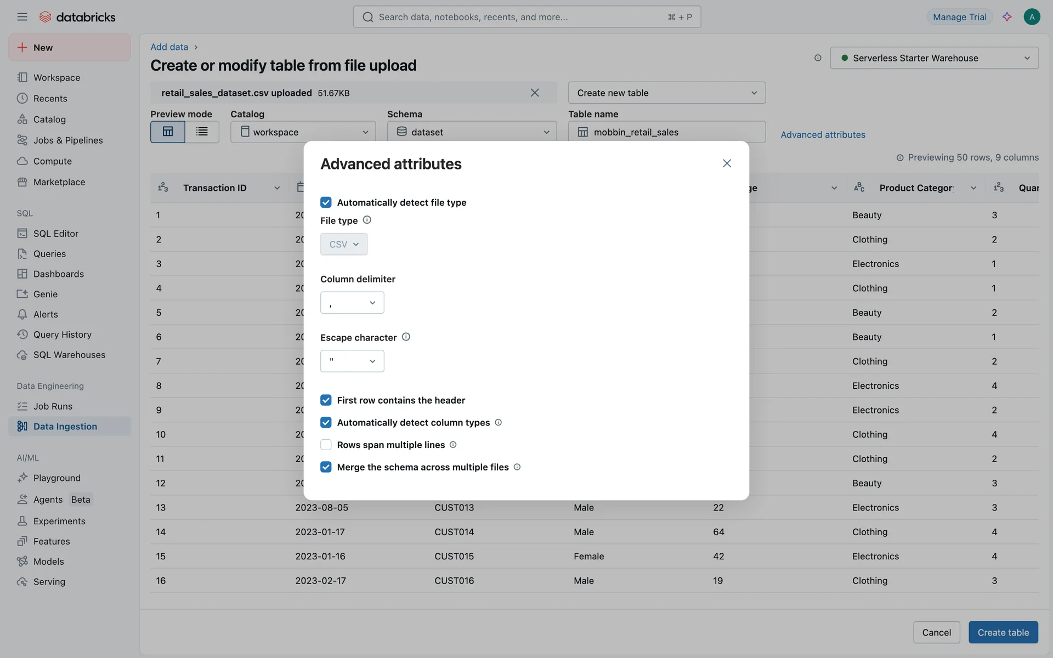Uncheck First row contains the header
The width and height of the screenshot is (1053, 658).
tap(326, 400)
